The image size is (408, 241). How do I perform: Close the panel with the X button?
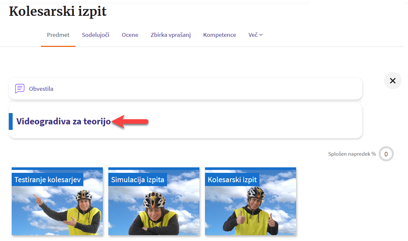click(392, 81)
